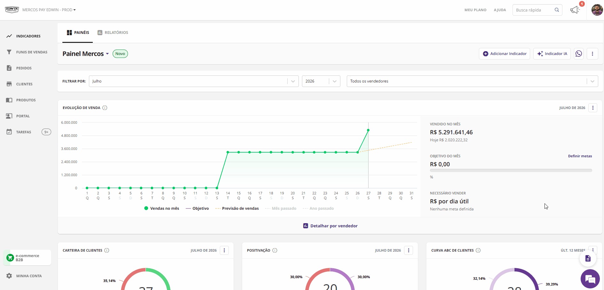This screenshot has width=604, height=290.
Task: Open Todos os vendedores dropdown
Action: click(473, 81)
